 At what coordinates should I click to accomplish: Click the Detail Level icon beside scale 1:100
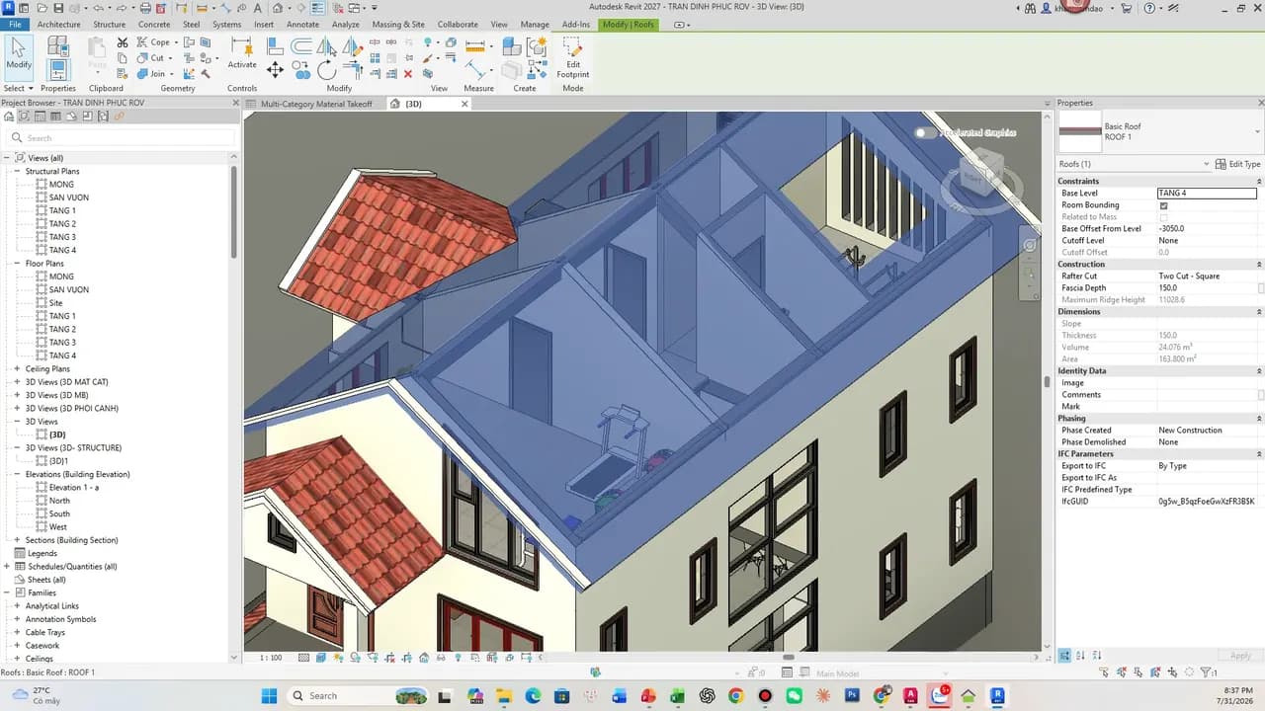(x=304, y=658)
